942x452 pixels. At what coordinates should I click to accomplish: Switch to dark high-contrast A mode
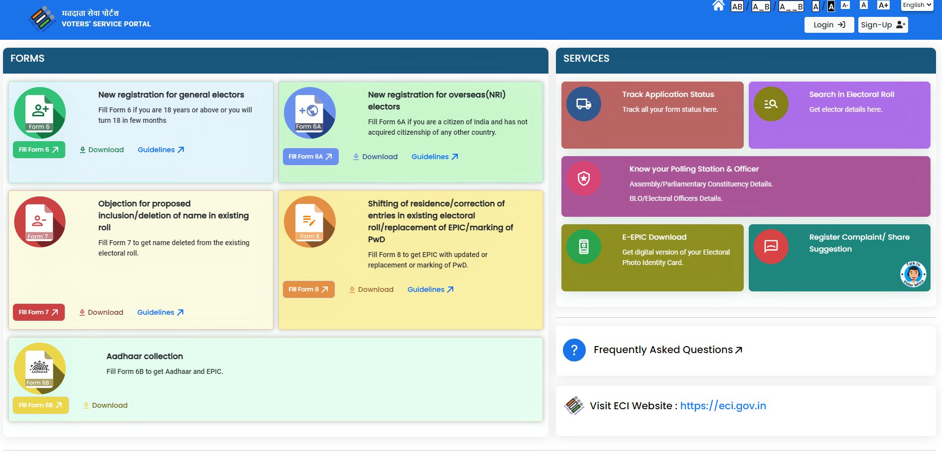(831, 6)
